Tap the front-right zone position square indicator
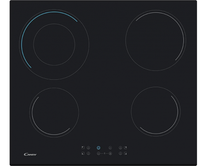 (125, 153)
